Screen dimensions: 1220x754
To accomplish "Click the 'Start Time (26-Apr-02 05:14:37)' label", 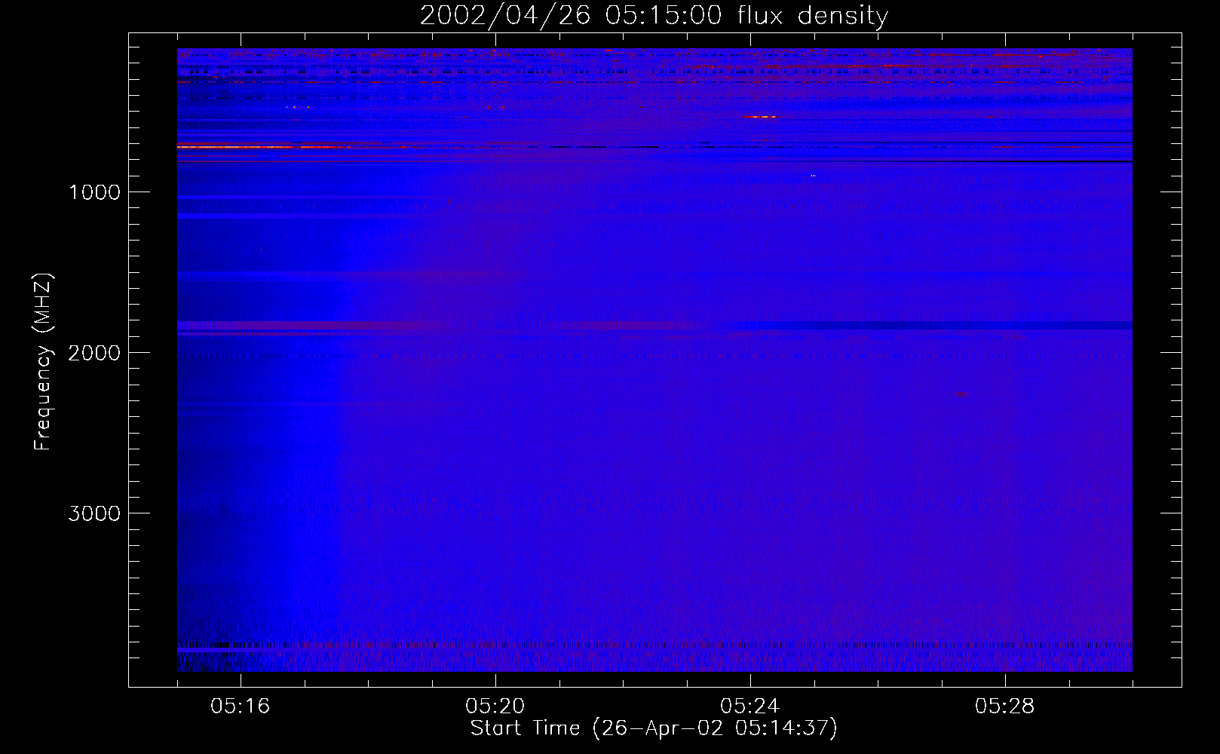I will pyautogui.click(x=654, y=728).
